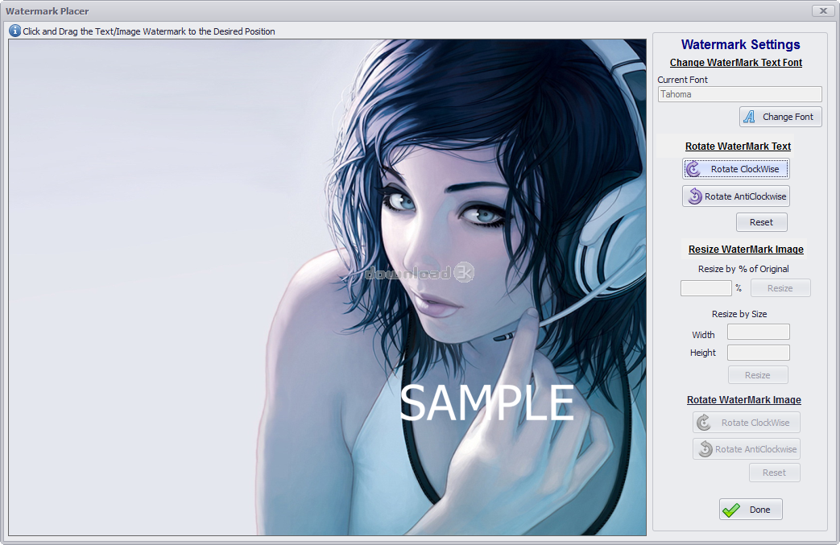Viewport: 840px width, 545px height.
Task: Click the 'Current Font' label
Action: coord(682,80)
